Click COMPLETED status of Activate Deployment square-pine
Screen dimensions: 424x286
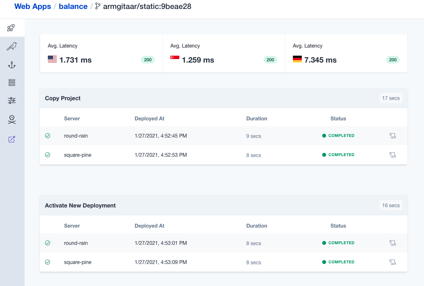coord(338,262)
